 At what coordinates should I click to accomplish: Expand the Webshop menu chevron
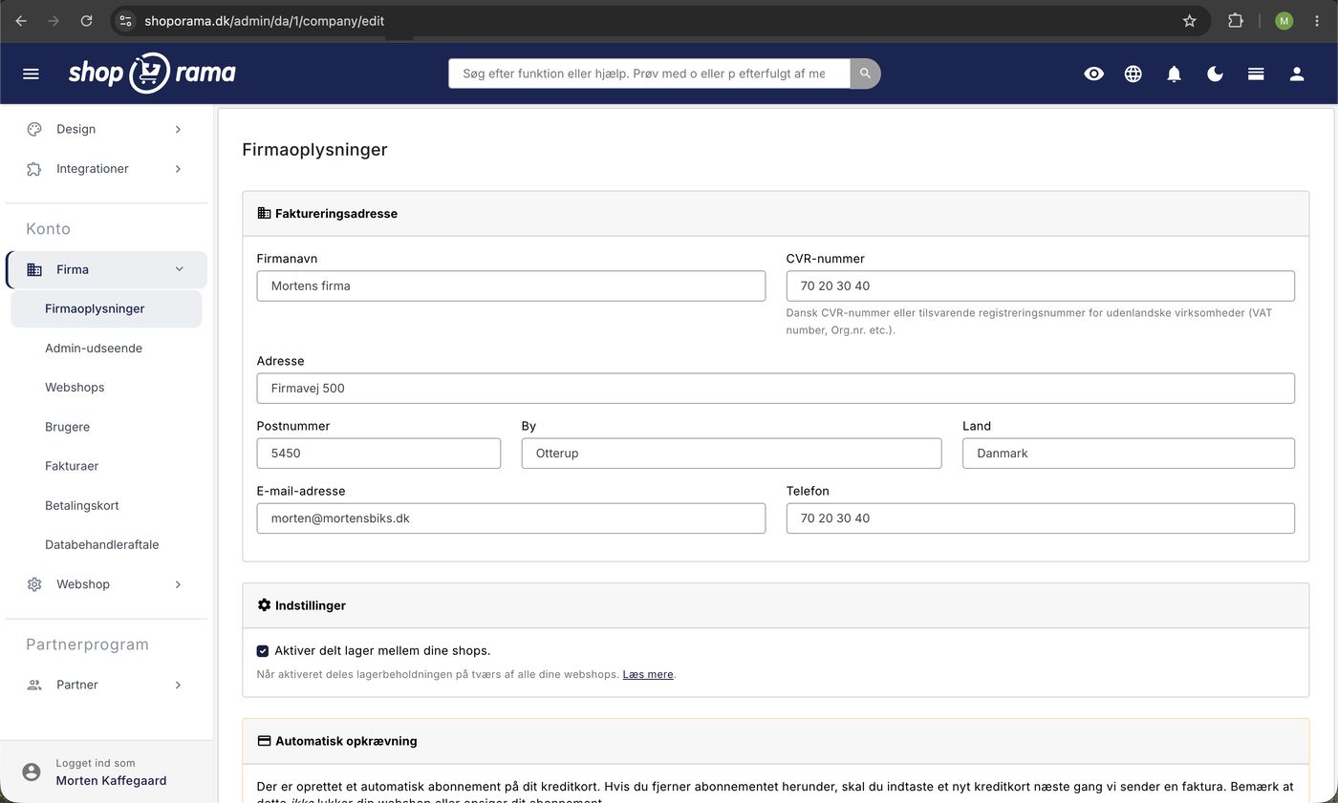point(178,584)
